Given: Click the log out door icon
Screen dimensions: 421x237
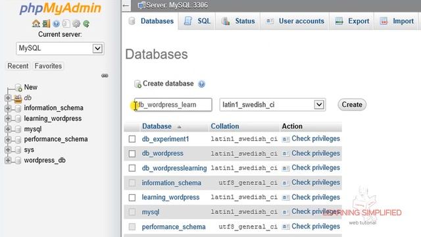Looking at the screenshot, I should click(46, 24).
